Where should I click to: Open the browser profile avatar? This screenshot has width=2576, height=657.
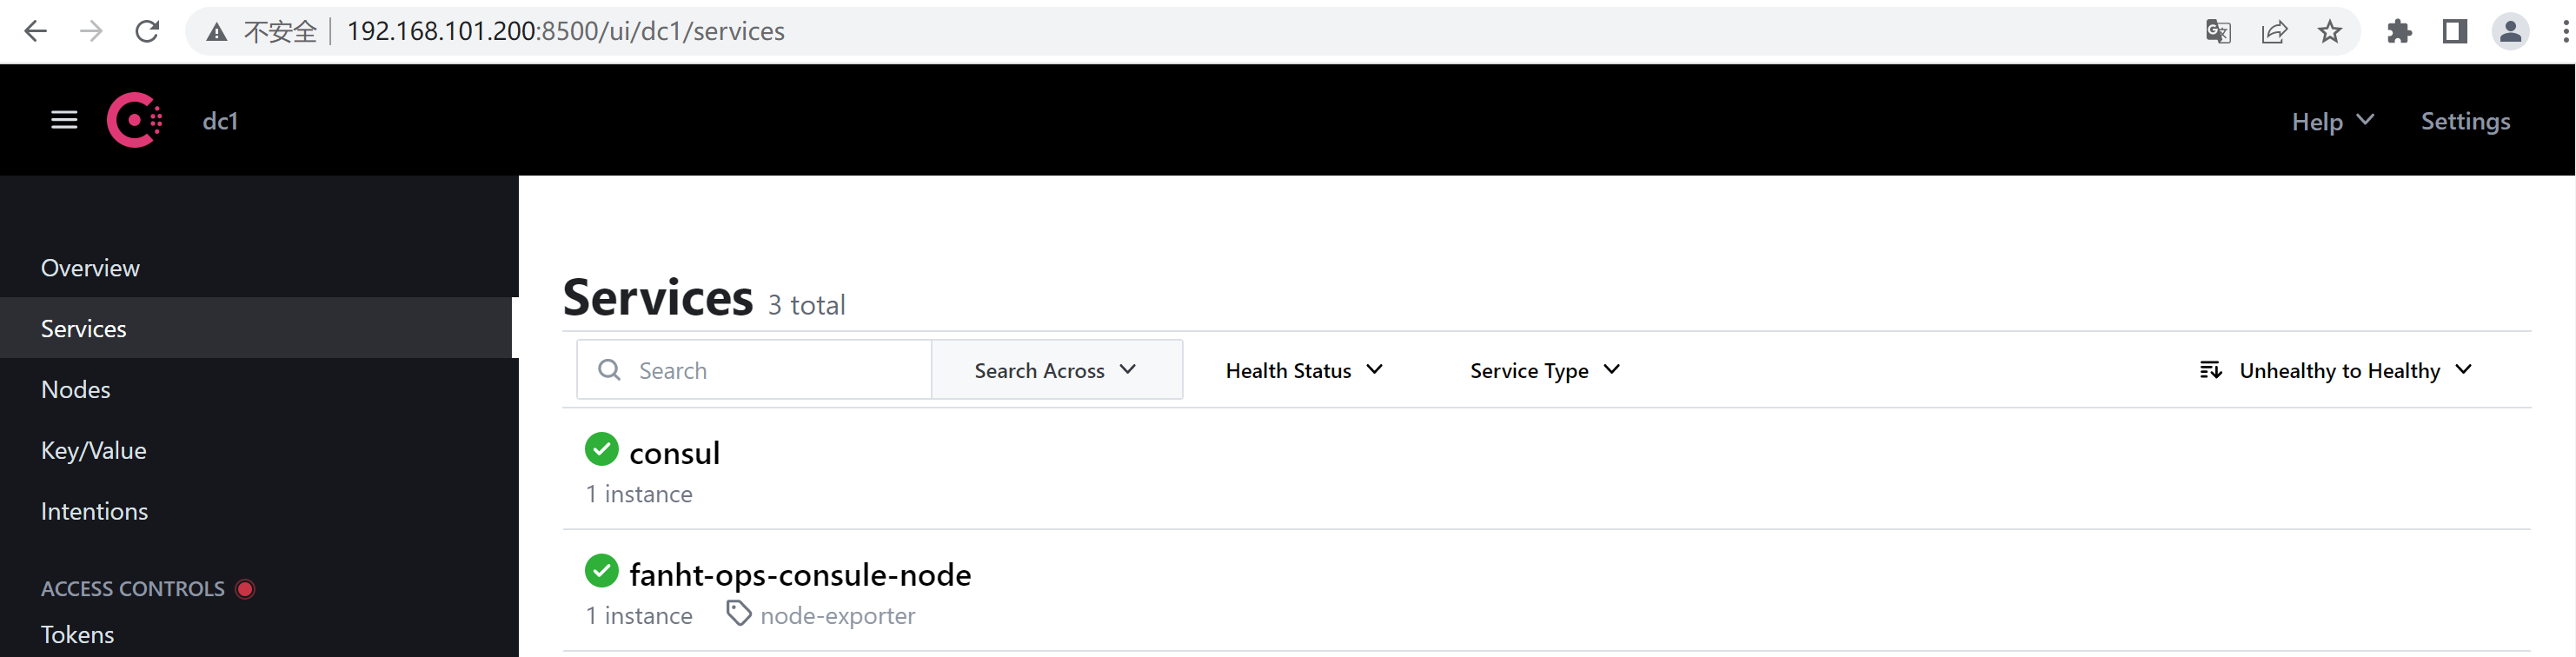coord(2510,32)
